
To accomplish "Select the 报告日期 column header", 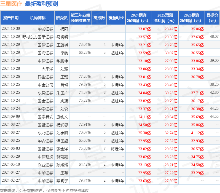I will (x=11, y=18).
